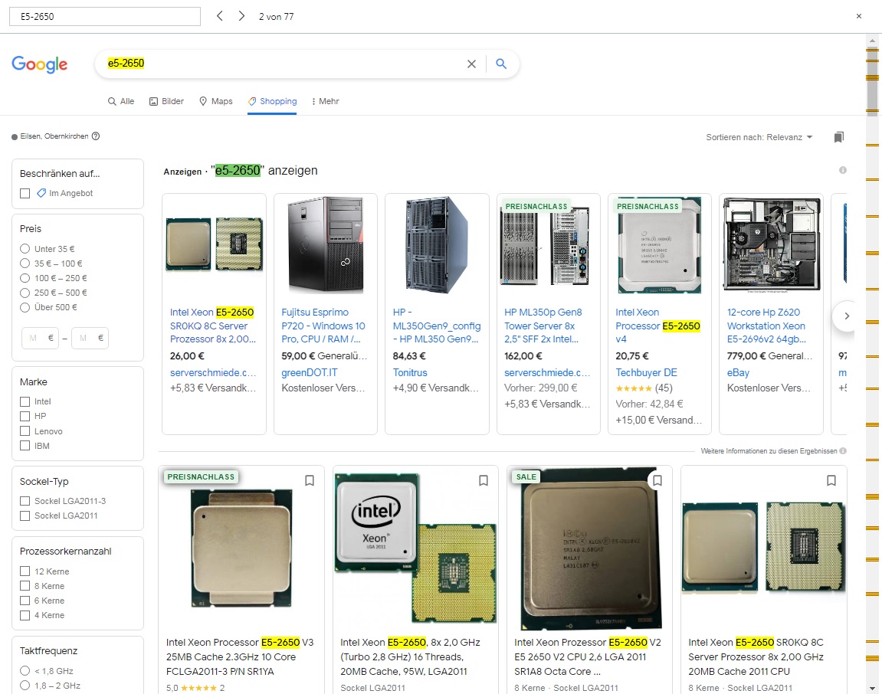The image size is (882, 694).
Task: Click the maximum price field
Action: click(x=90, y=338)
